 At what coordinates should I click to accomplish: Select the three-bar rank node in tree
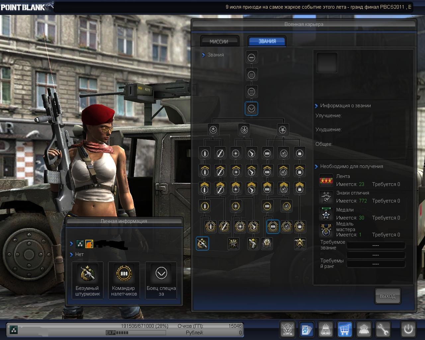[251, 92]
